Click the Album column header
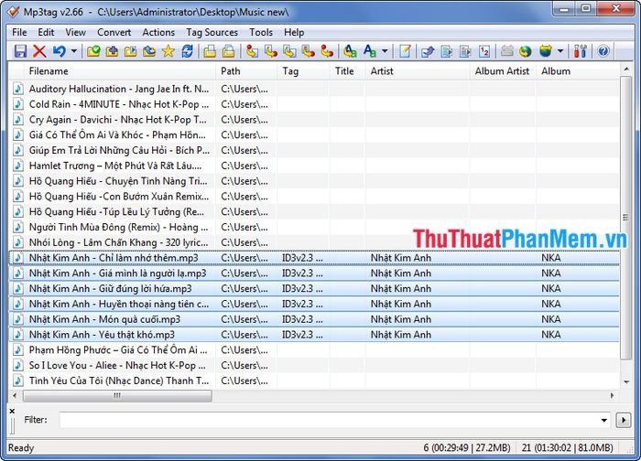Screen dimensions: 641x461 [x=578, y=71]
